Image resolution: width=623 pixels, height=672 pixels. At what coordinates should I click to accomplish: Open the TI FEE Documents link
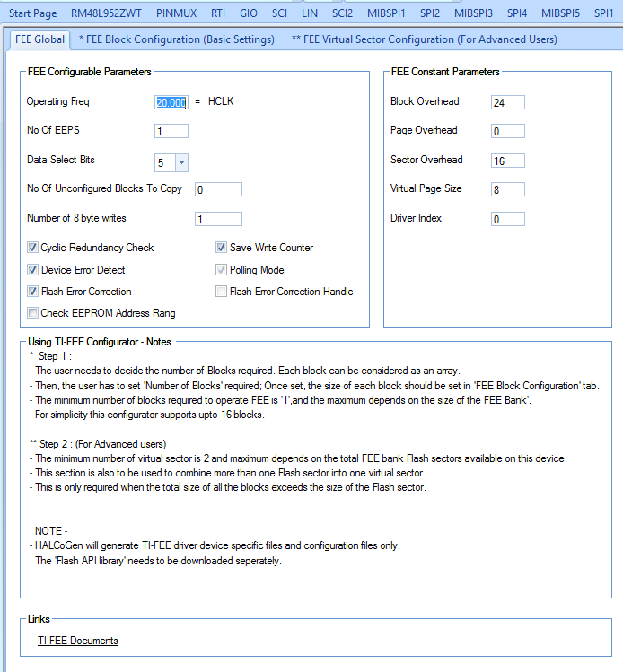pyautogui.click(x=77, y=641)
